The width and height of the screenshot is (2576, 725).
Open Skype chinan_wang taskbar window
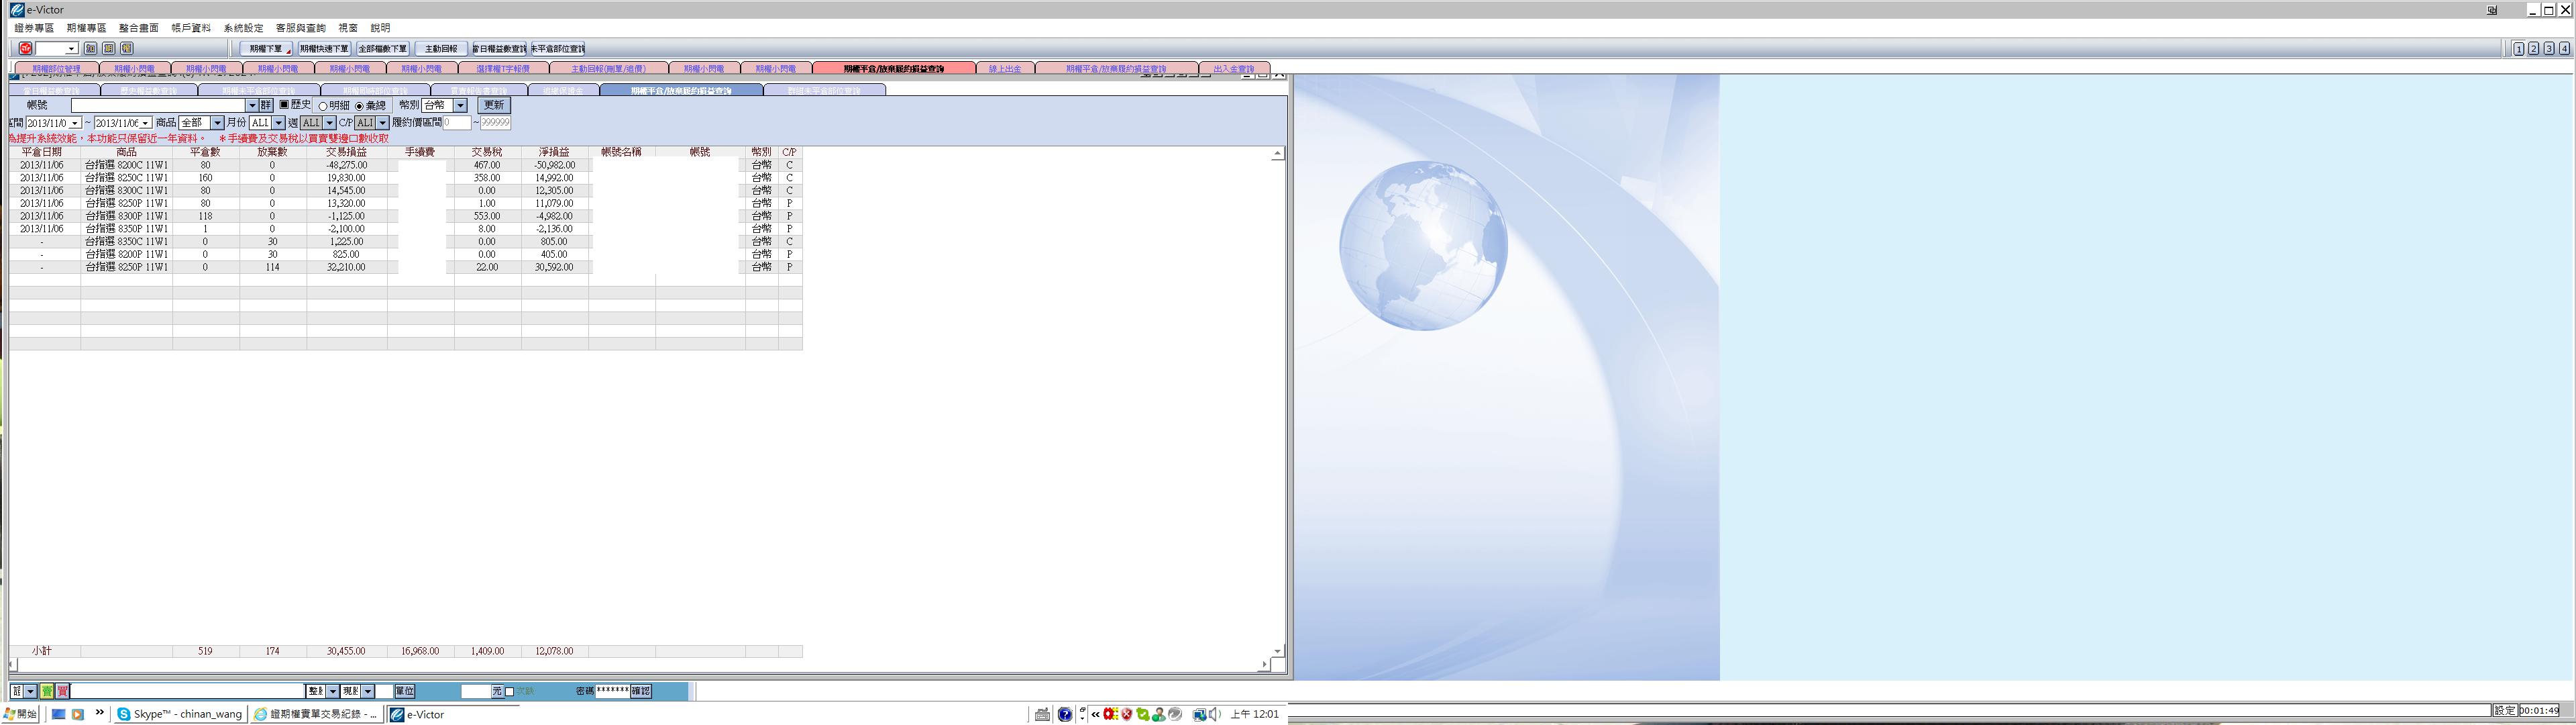coord(181,714)
